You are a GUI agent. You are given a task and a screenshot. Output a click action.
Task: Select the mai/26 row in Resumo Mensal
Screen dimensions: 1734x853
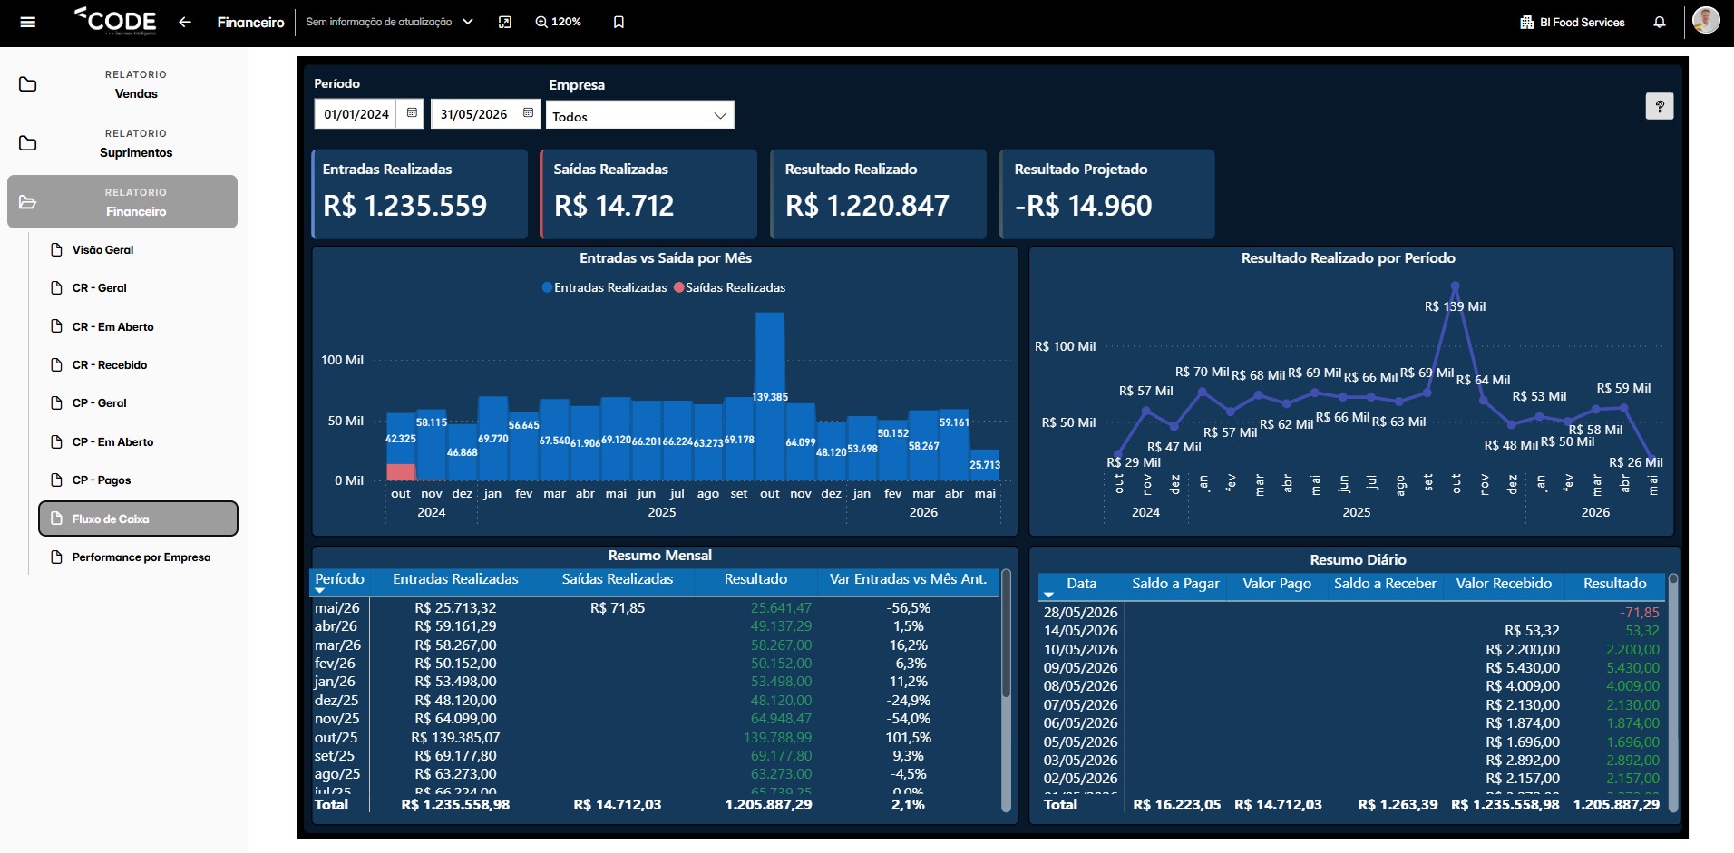657,608
